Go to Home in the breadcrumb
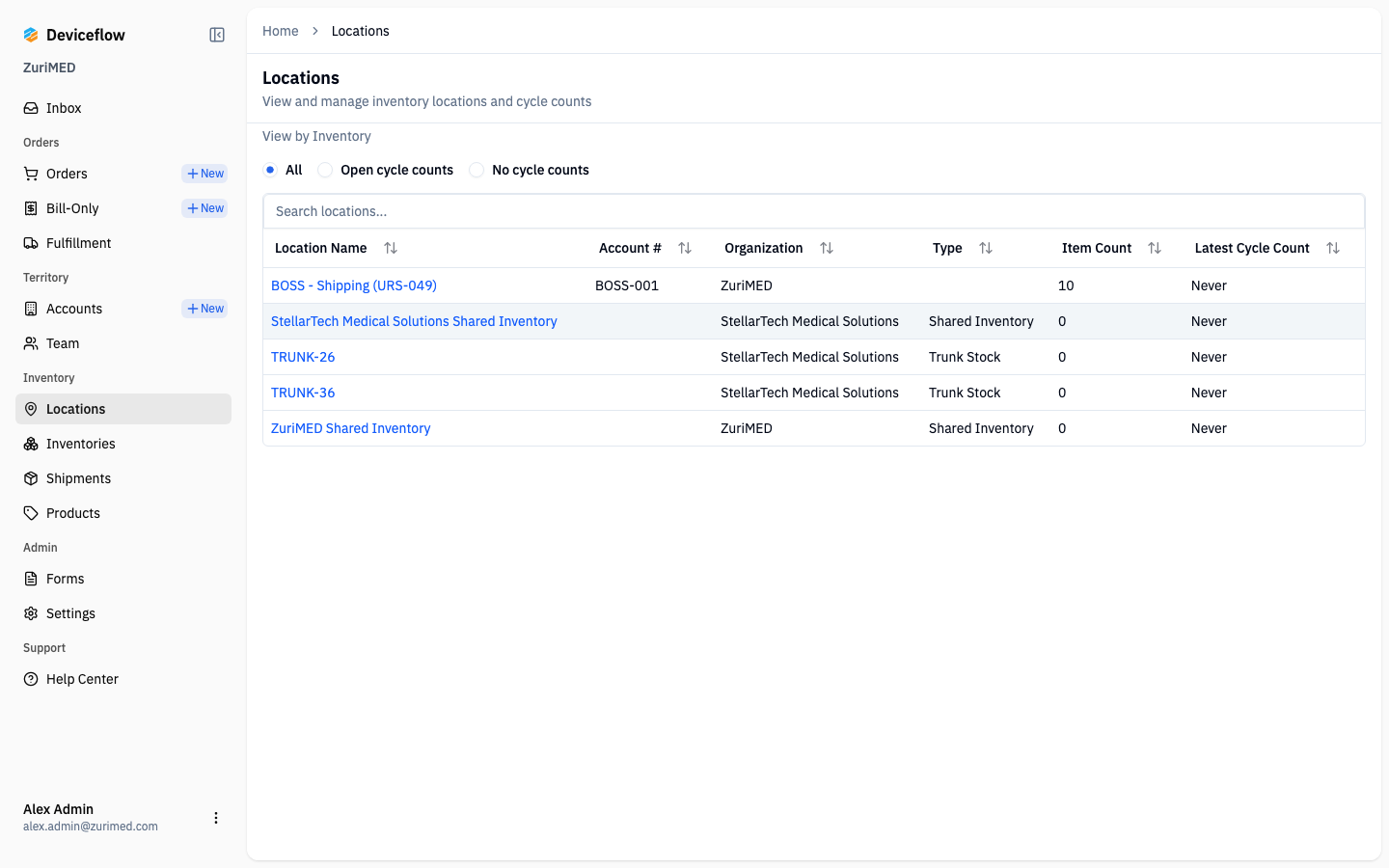The height and width of the screenshot is (868, 1389). tap(281, 31)
